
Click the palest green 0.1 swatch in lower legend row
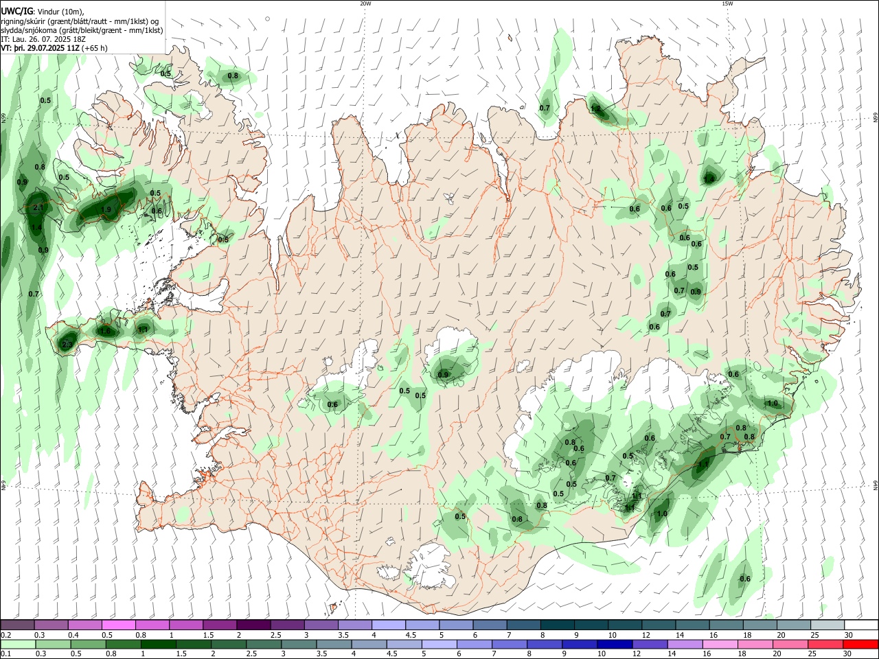[18, 644]
